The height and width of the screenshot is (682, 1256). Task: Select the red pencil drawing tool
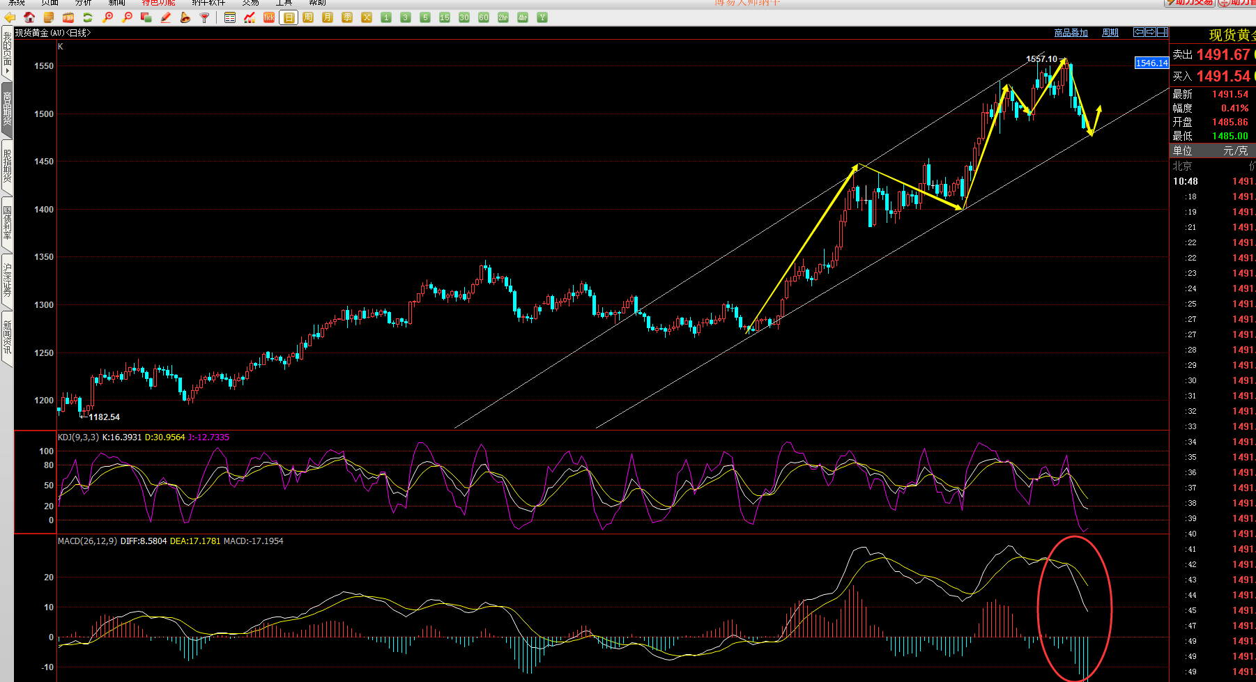coord(166,17)
